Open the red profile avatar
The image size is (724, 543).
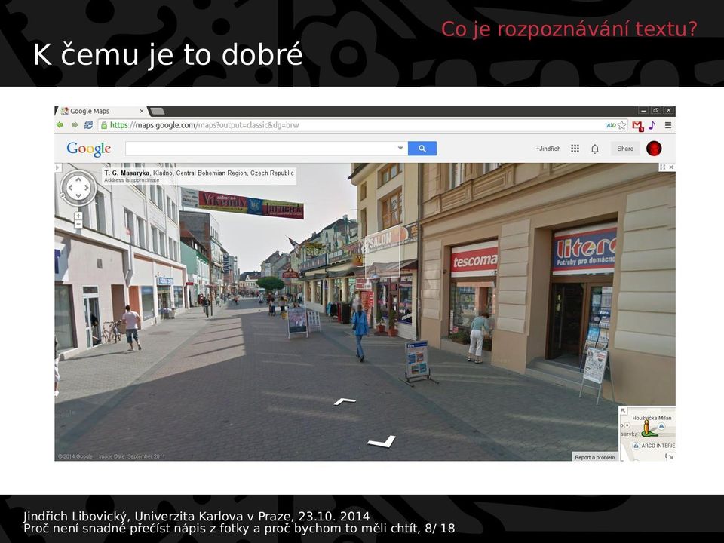(x=654, y=149)
